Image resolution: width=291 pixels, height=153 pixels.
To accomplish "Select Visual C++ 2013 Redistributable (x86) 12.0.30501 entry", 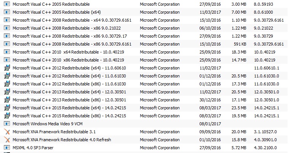I will (69, 100).
